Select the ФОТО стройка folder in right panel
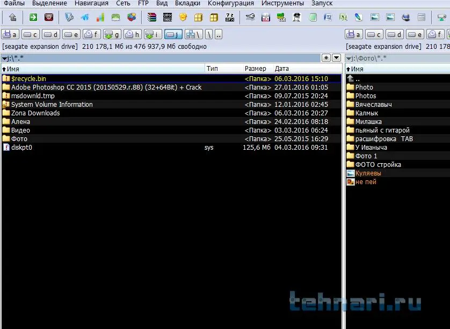This screenshot has height=329, width=450. point(398,165)
